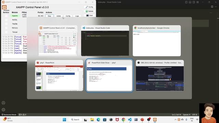Open McAfee from the taskbar
Viewport: 219px width, 123px height.
117,120
